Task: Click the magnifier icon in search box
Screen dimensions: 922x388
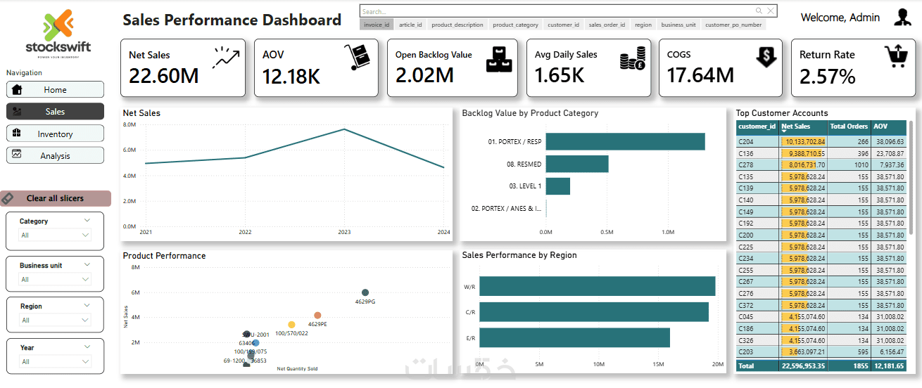Action: click(x=759, y=11)
